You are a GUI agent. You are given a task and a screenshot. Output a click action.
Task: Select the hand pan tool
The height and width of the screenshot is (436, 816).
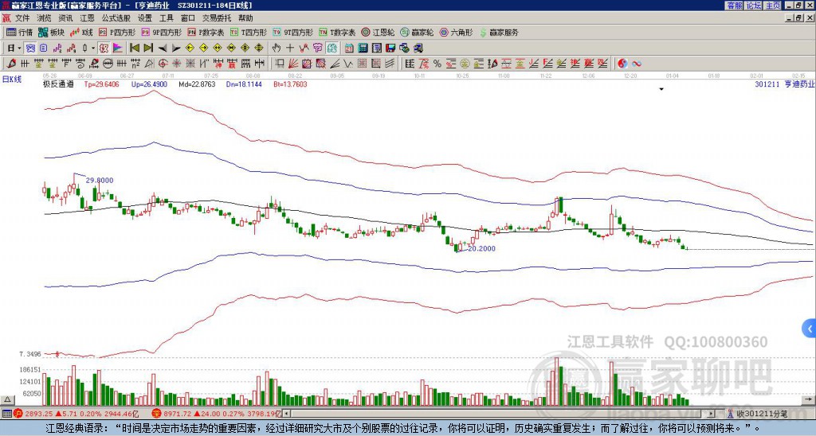tap(277, 49)
